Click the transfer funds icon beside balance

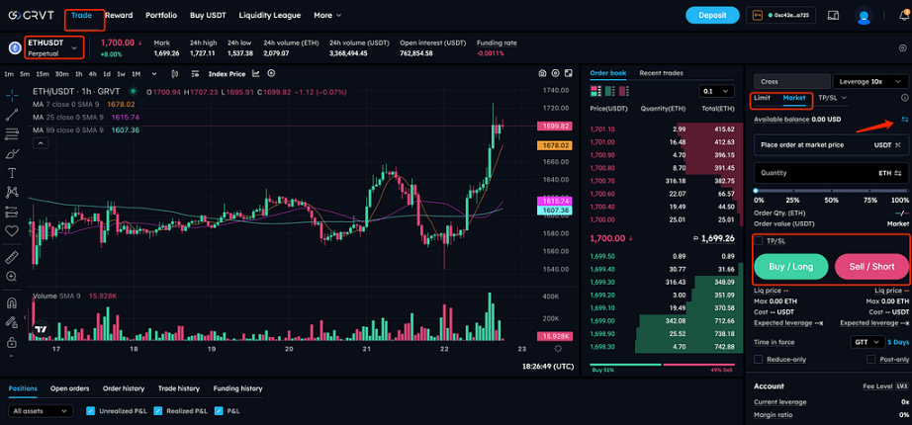(904, 120)
